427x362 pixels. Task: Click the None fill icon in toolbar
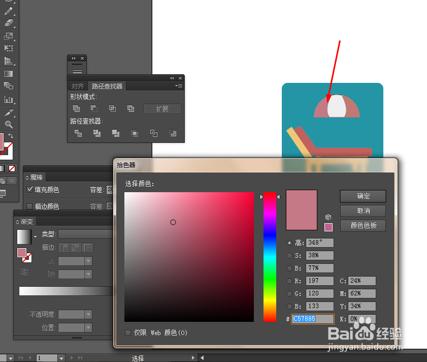(12, 169)
